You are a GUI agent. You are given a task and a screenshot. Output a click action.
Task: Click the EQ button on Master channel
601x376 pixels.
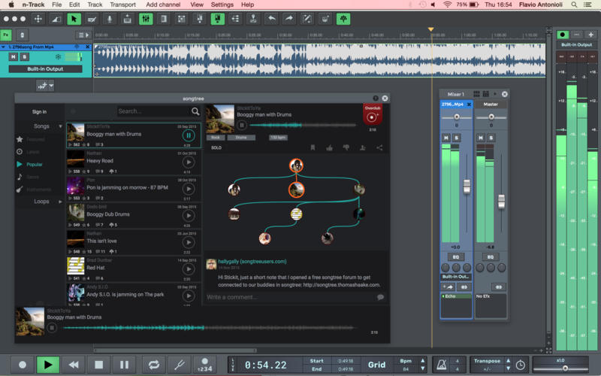[x=491, y=256]
